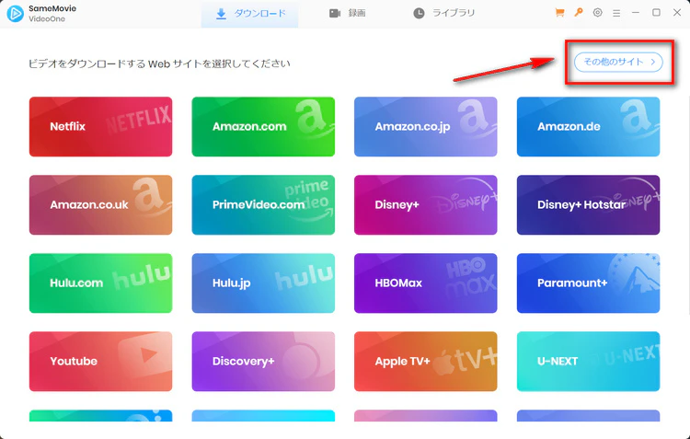The image size is (690, 439).
Task: Open settings gear icon
Action: click(597, 12)
